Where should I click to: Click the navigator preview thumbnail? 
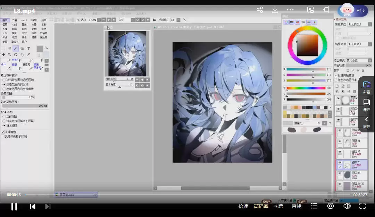(127, 54)
